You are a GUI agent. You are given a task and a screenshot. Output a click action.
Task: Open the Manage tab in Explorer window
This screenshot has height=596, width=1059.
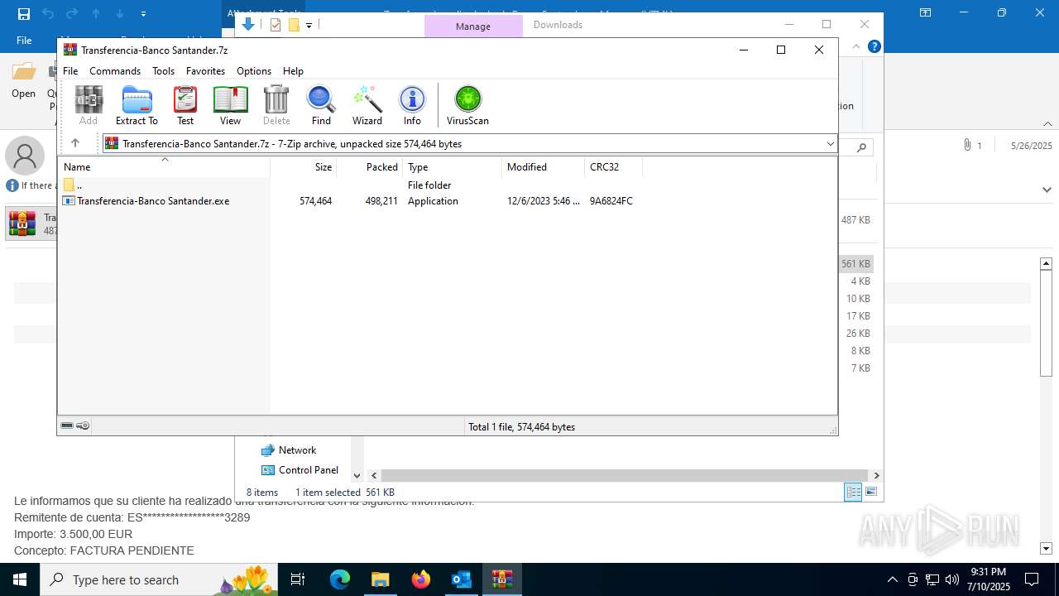pos(473,26)
